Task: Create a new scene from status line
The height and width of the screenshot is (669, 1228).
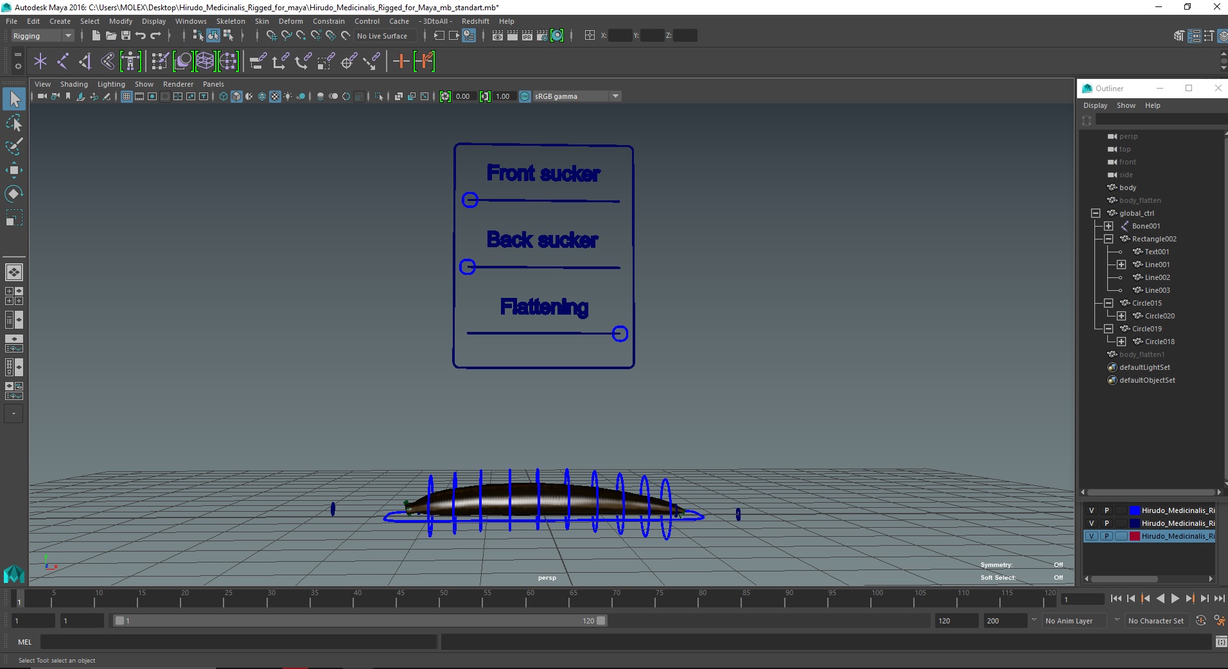Action: pyautogui.click(x=96, y=36)
